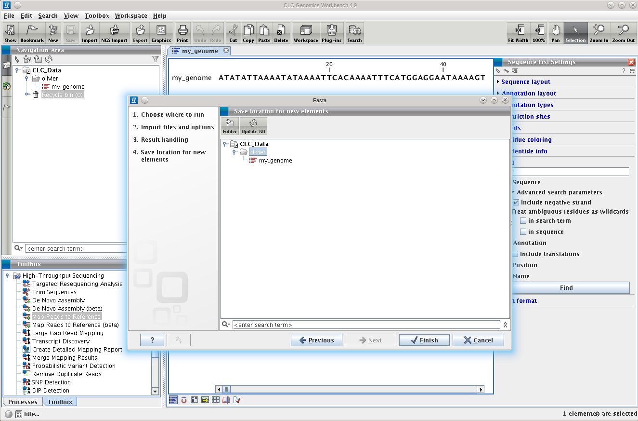Click the Toolbox list scroll down arrow
Image resolution: width=638 pixels, height=421 pixels.
tap(155, 391)
